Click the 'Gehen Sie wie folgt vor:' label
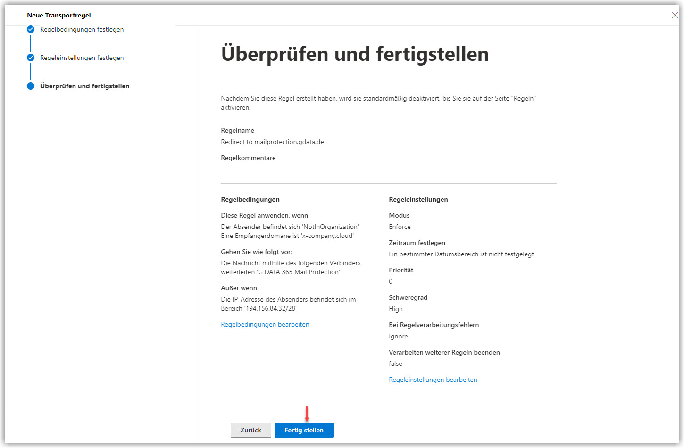 257,252
